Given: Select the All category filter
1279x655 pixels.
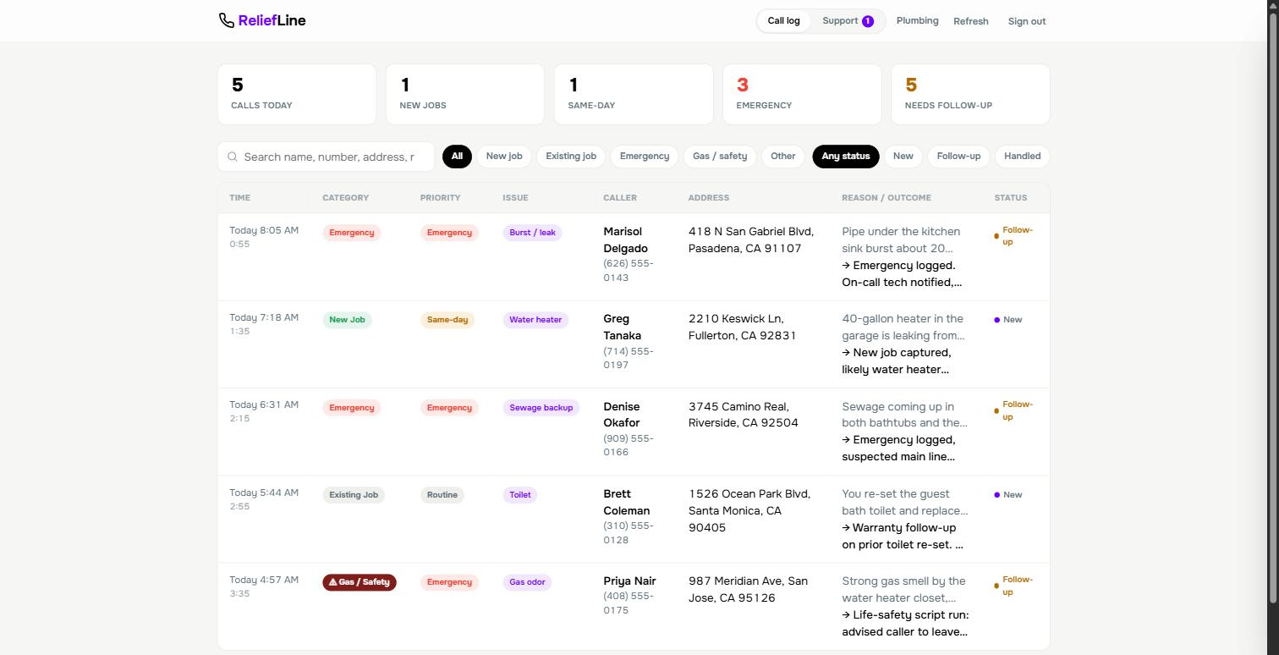Looking at the screenshot, I should pyautogui.click(x=457, y=157).
